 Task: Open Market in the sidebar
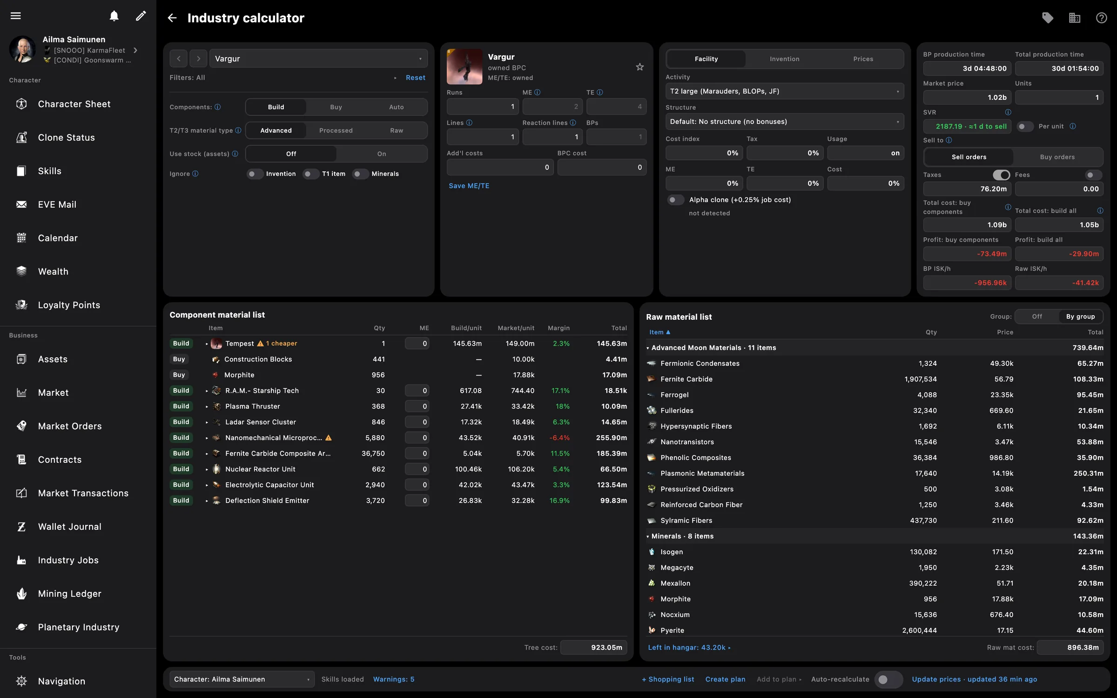click(78, 393)
